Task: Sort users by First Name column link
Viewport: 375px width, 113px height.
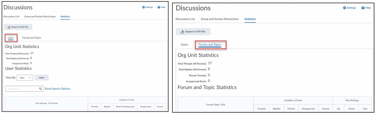Action: point(53,103)
